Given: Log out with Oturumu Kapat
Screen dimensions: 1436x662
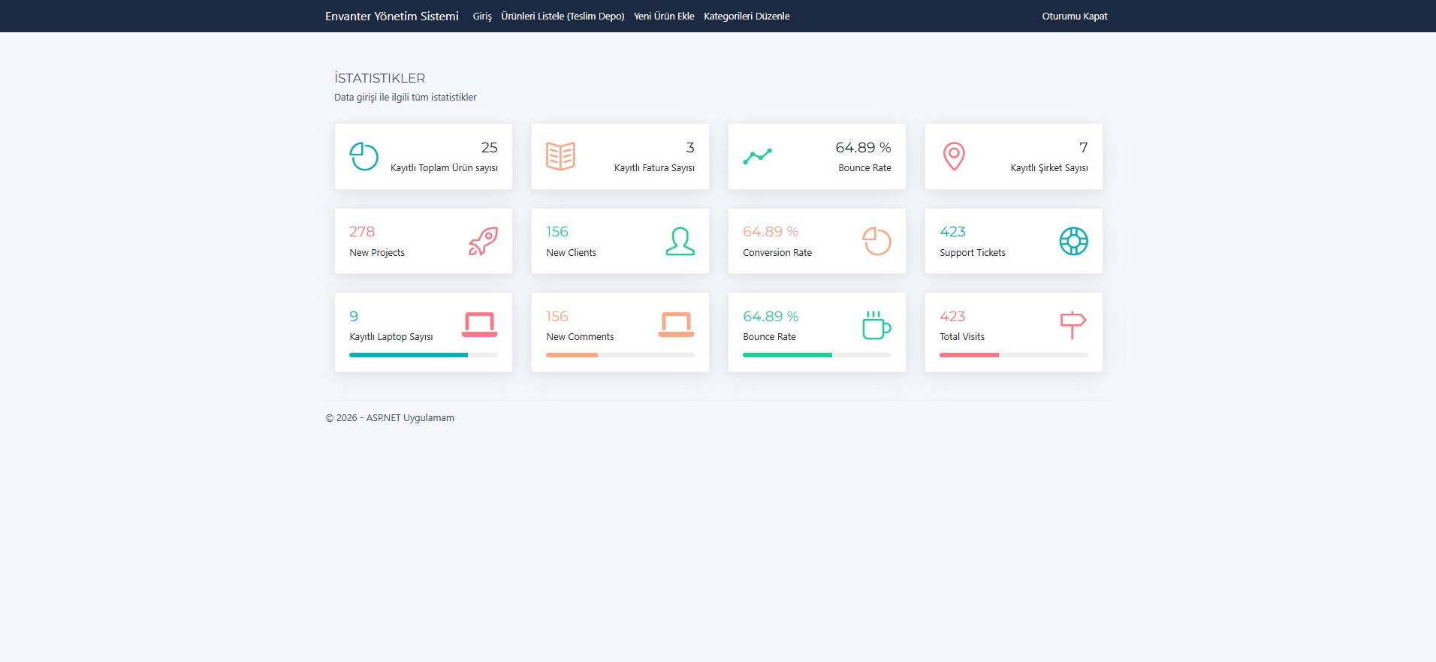Looking at the screenshot, I should 1075,16.
